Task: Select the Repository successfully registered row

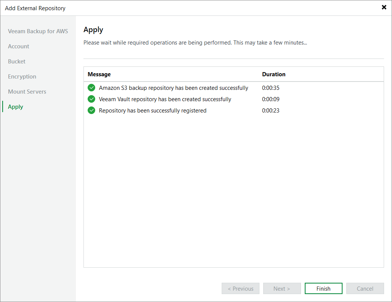Action: [x=234, y=110]
